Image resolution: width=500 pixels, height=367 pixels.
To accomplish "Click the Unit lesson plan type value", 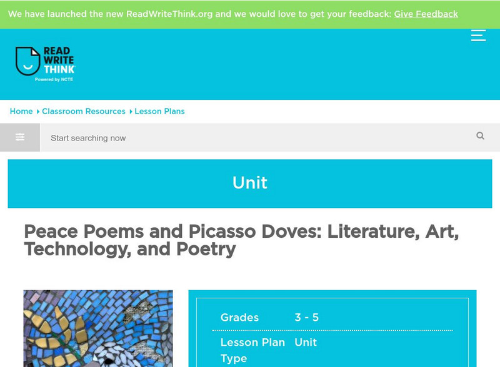I will (x=306, y=343).
